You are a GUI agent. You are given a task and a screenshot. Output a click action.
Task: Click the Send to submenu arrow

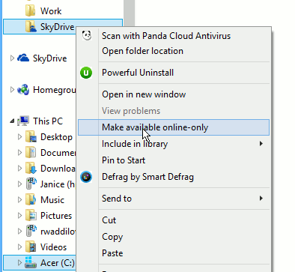click(261, 199)
